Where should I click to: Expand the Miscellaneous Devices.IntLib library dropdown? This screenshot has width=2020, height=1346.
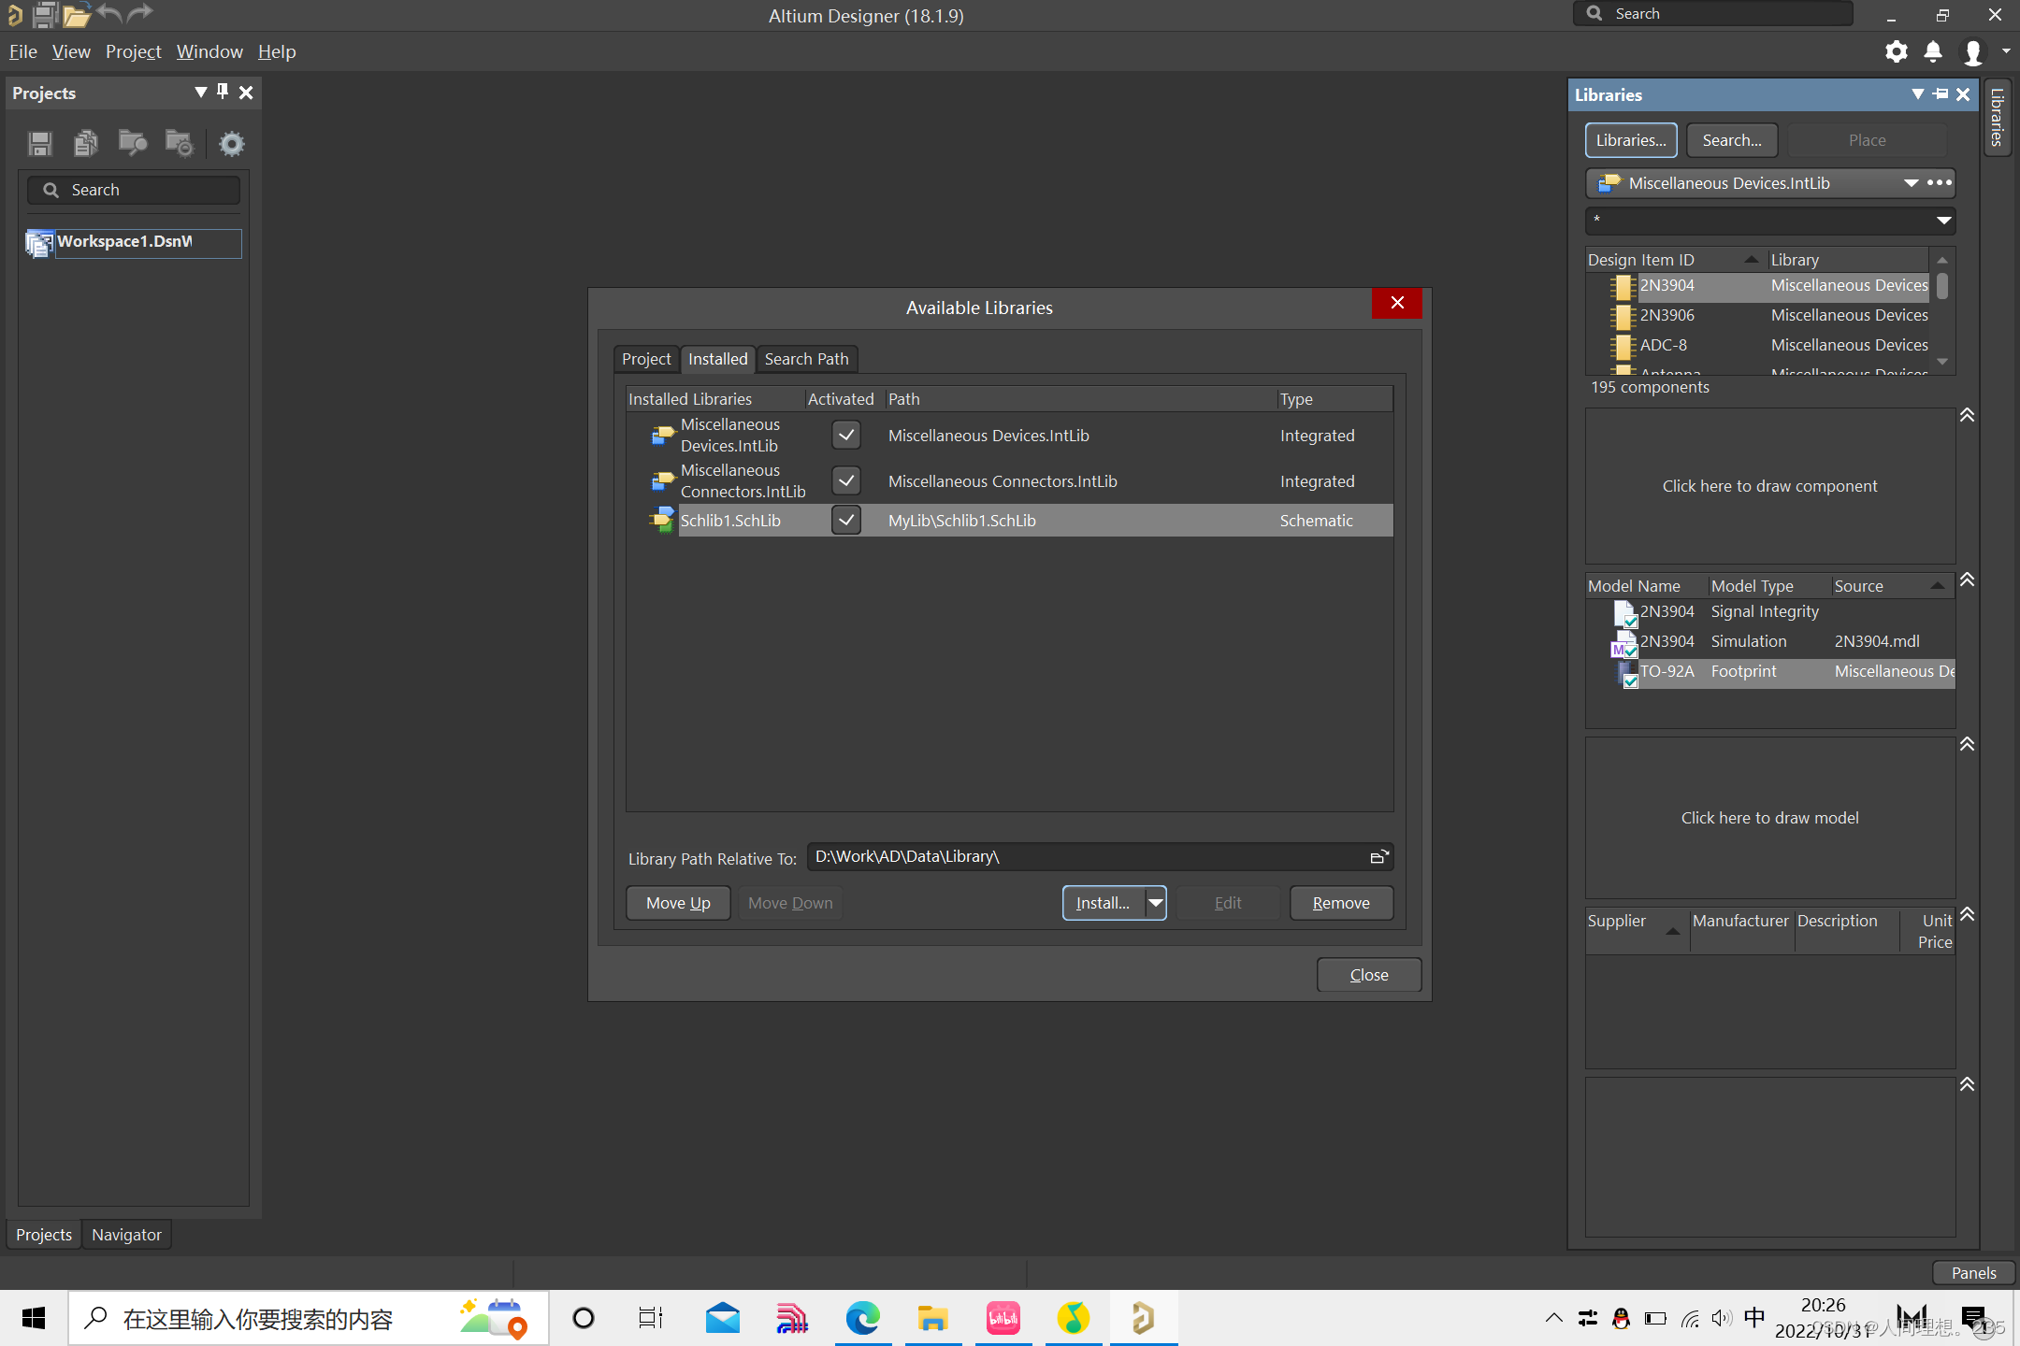[x=1911, y=183]
